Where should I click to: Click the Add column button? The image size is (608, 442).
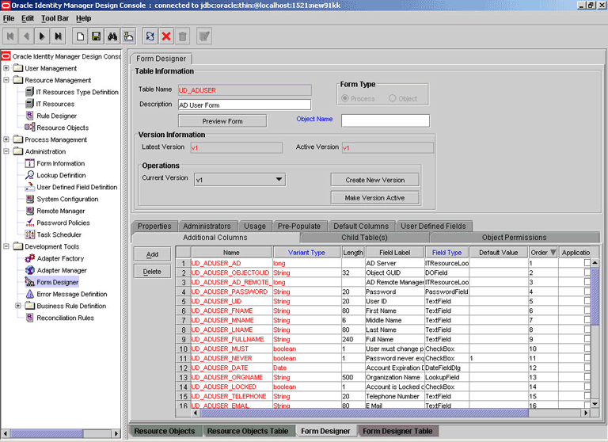(x=152, y=254)
